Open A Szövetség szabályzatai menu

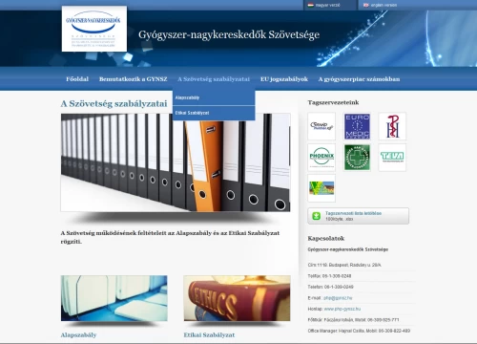214,79
